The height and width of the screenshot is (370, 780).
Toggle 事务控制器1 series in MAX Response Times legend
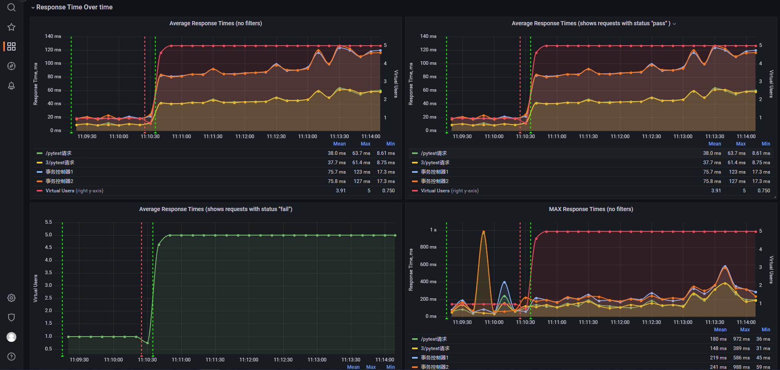click(434, 358)
